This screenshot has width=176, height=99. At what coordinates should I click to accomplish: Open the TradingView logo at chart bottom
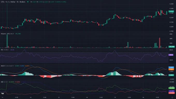3,93
